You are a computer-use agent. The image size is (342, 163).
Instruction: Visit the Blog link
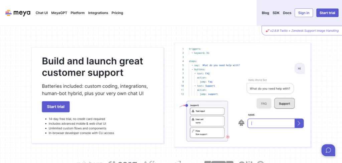pyautogui.click(x=266, y=13)
